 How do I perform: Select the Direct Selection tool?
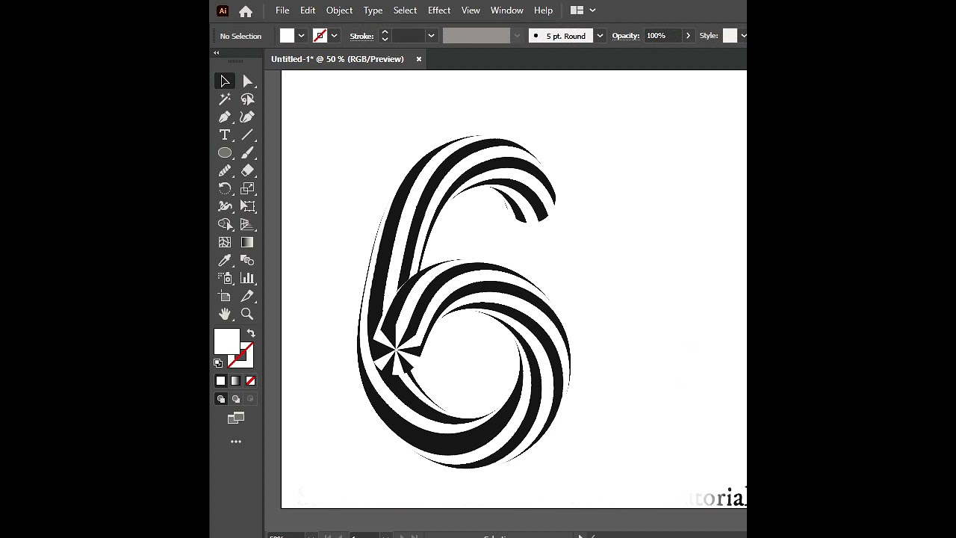tap(248, 81)
